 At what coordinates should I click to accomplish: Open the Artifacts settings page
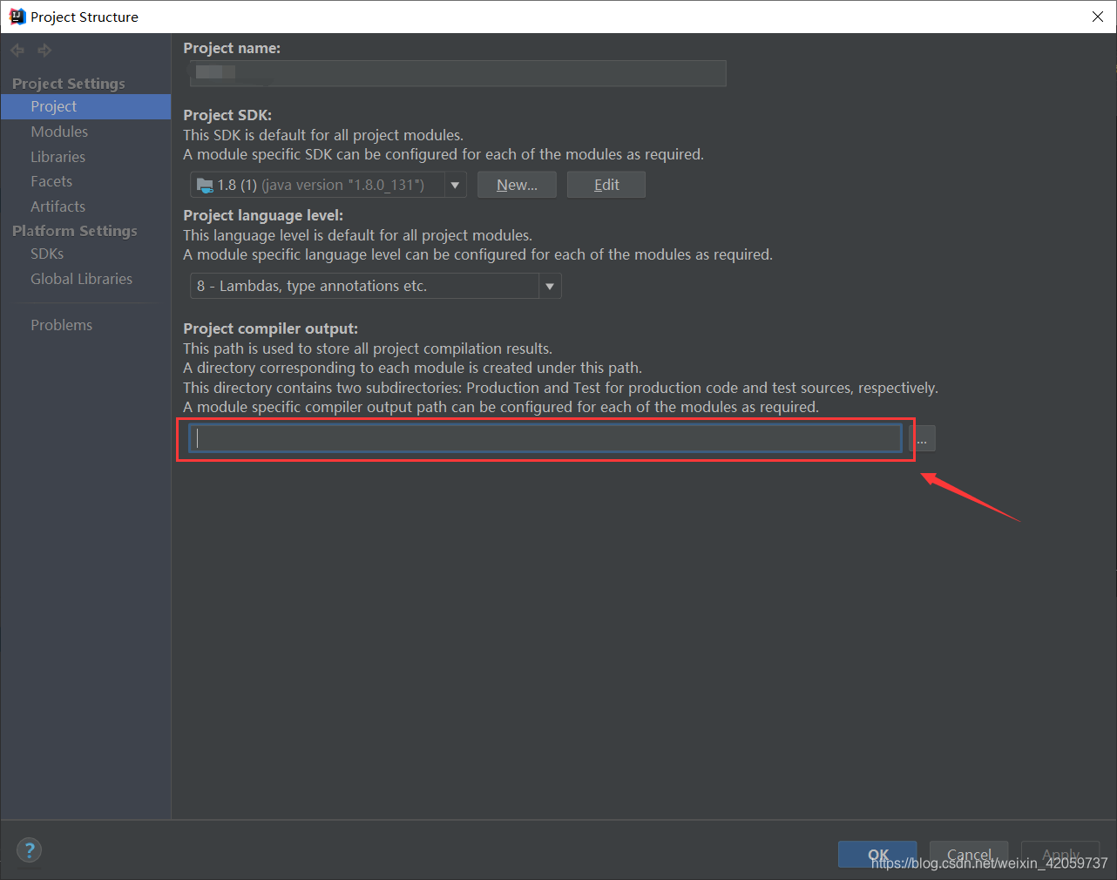58,206
